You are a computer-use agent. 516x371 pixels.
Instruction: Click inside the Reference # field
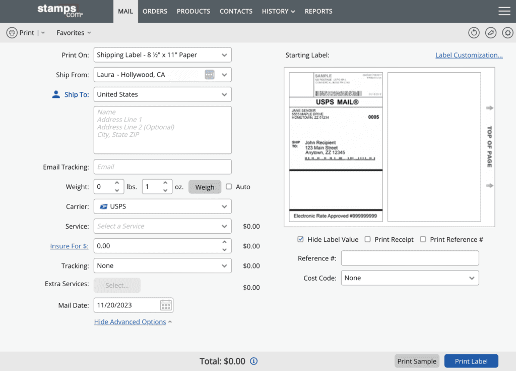pyautogui.click(x=410, y=258)
